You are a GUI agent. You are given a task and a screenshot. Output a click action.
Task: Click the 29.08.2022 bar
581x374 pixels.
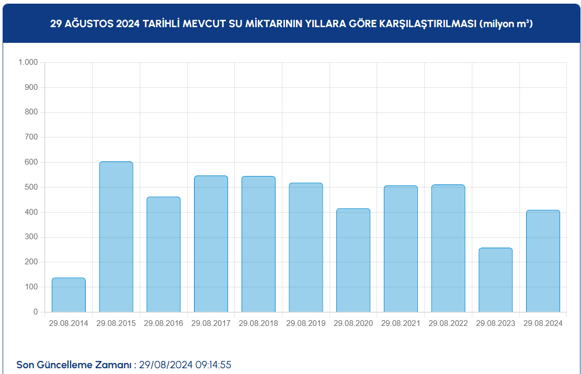[448, 248]
